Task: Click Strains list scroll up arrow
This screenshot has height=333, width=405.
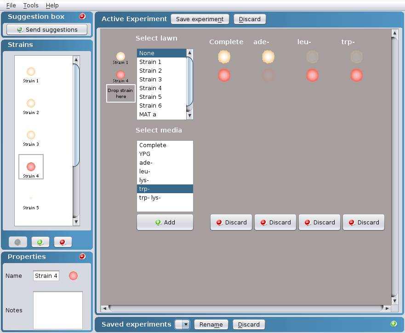Action: [x=76, y=60]
